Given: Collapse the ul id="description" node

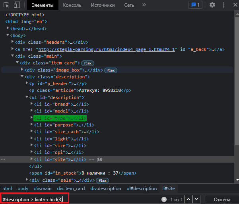Looking at the screenshot, I should pos(27,97).
